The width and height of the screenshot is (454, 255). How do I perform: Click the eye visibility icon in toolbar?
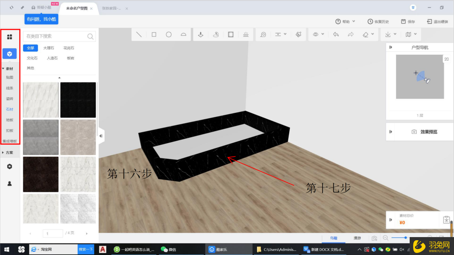point(316,34)
